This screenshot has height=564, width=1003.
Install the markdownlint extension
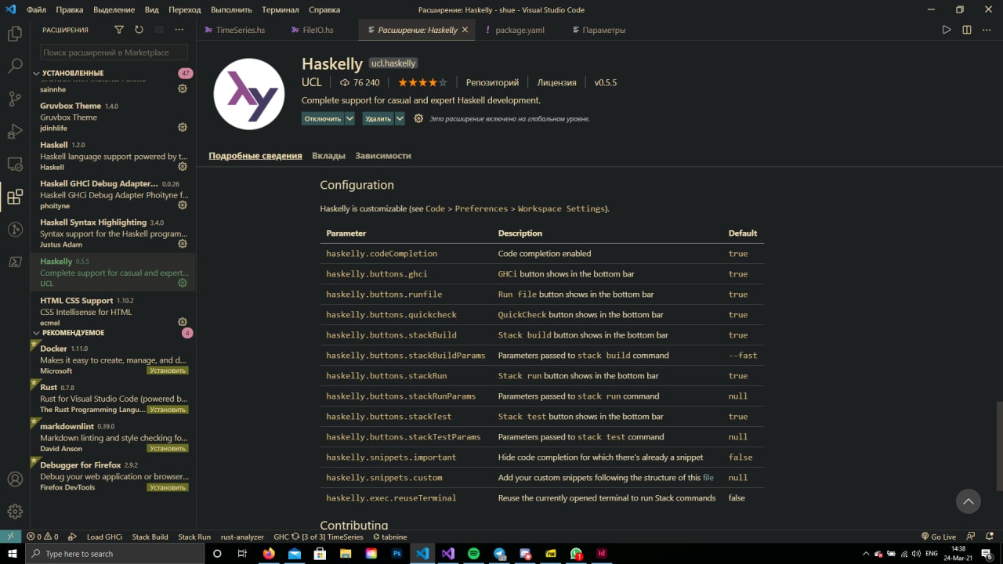click(x=167, y=449)
